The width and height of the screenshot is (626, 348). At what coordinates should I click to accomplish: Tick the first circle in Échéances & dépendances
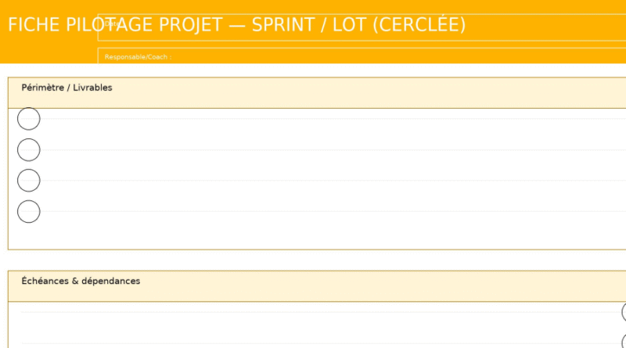click(624, 312)
